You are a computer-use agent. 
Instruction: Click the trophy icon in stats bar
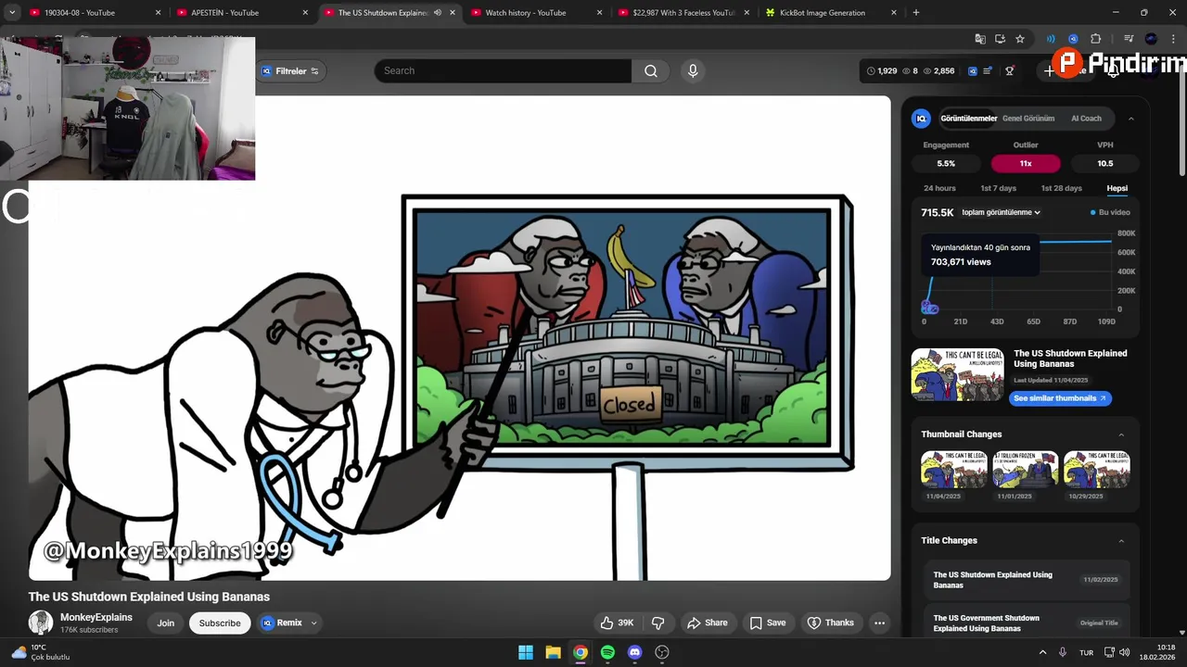pos(1010,71)
